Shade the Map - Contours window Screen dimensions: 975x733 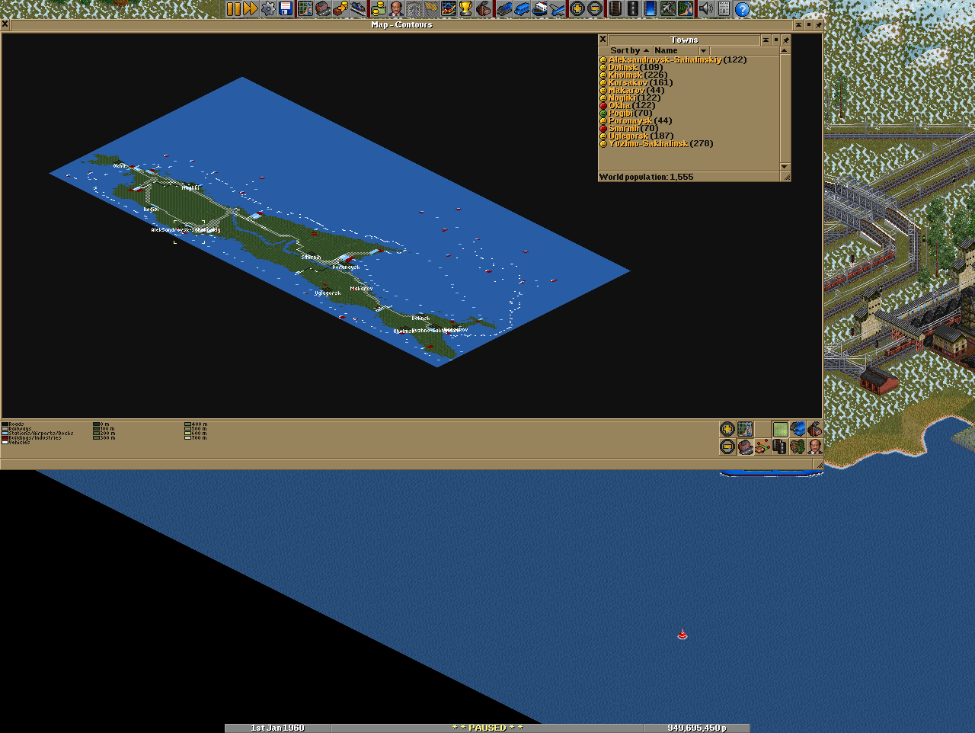click(798, 24)
